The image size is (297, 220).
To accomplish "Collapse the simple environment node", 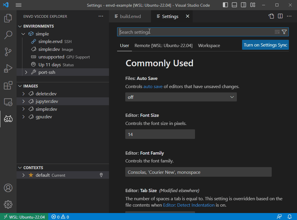I will pos(23,34).
